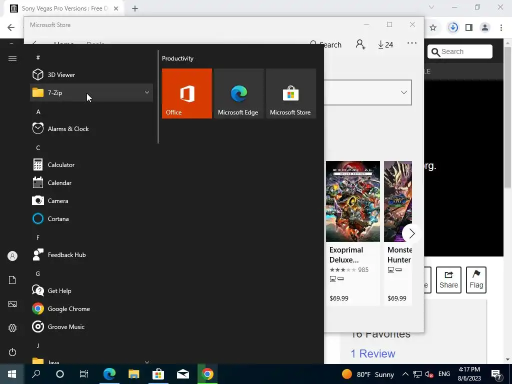Click the Windows Start button
The height and width of the screenshot is (384, 512).
click(x=12, y=374)
